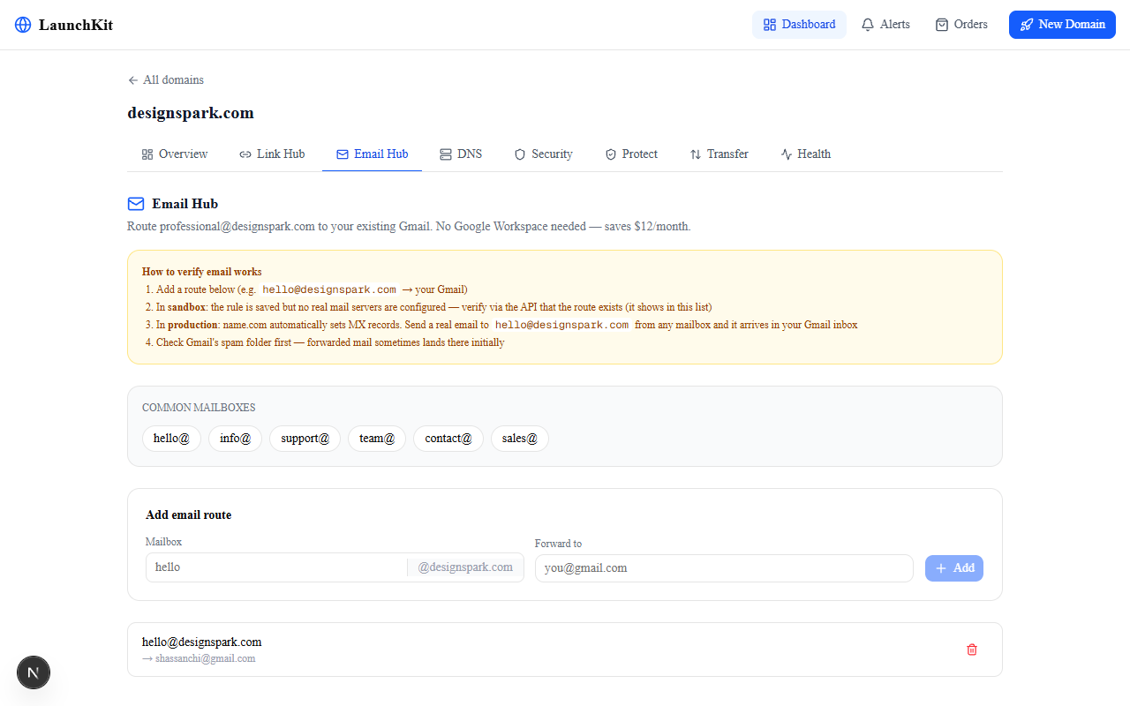Choose the contact@ mailbox chip

click(448, 439)
